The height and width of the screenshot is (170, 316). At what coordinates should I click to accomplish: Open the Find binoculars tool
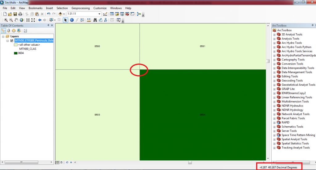point(95,20)
